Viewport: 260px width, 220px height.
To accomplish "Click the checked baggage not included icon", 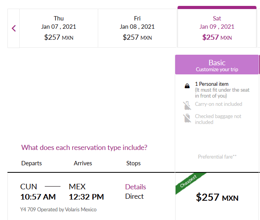I will pos(187,118).
